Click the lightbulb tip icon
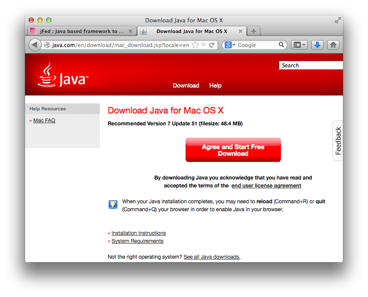This screenshot has height=297, width=368. [113, 205]
